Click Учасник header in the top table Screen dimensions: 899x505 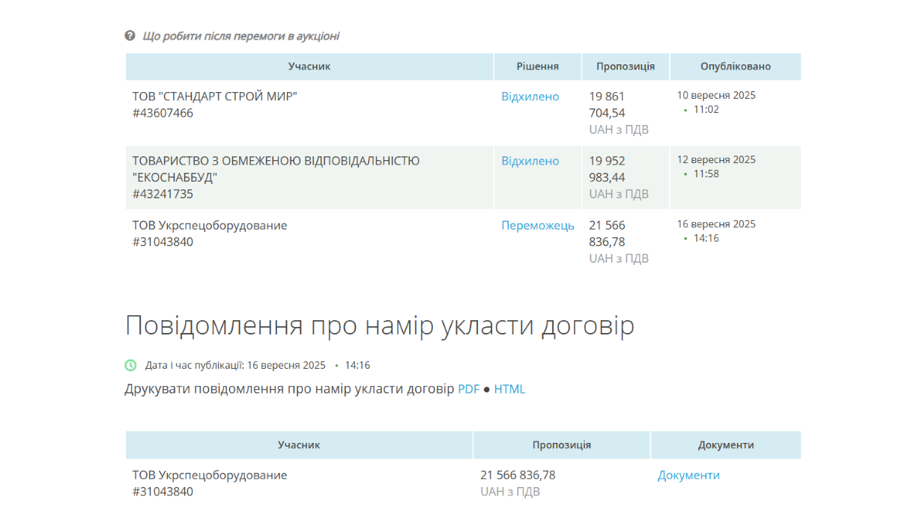coord(309,67)
